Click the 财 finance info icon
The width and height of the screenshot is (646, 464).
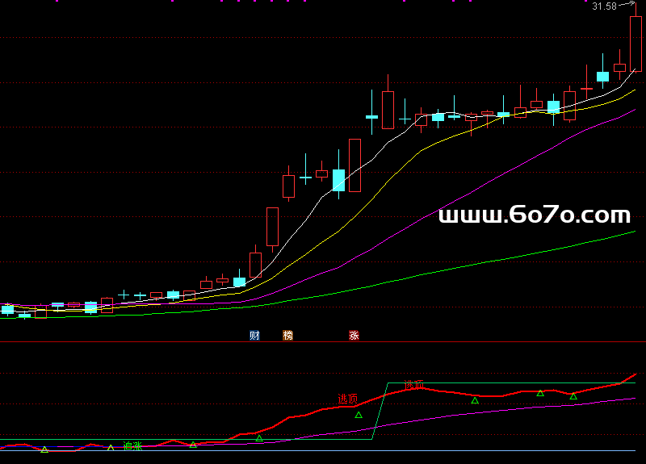254,335
